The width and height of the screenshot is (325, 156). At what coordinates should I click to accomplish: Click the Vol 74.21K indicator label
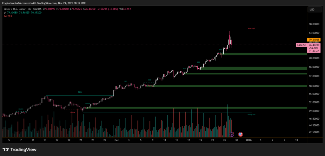(x=125, y=9)
